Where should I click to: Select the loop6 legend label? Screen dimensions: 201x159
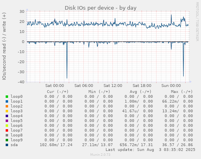coord(17,126)
